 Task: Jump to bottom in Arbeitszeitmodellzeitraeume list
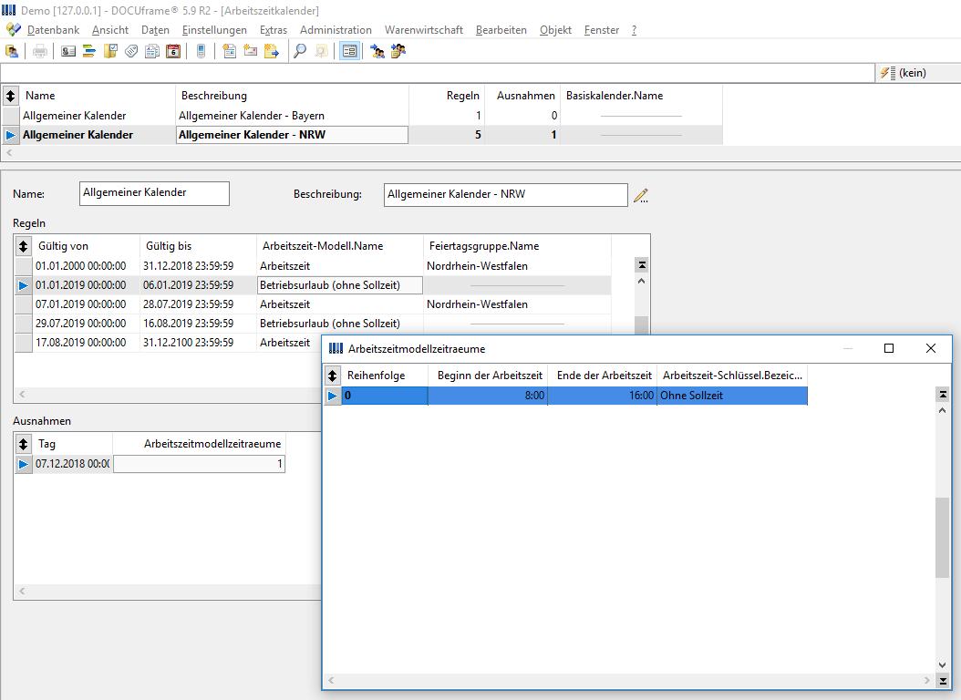[x=943, y=680]
